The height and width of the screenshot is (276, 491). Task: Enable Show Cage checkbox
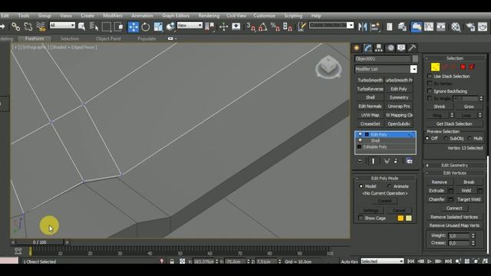(x=361, y=218)
